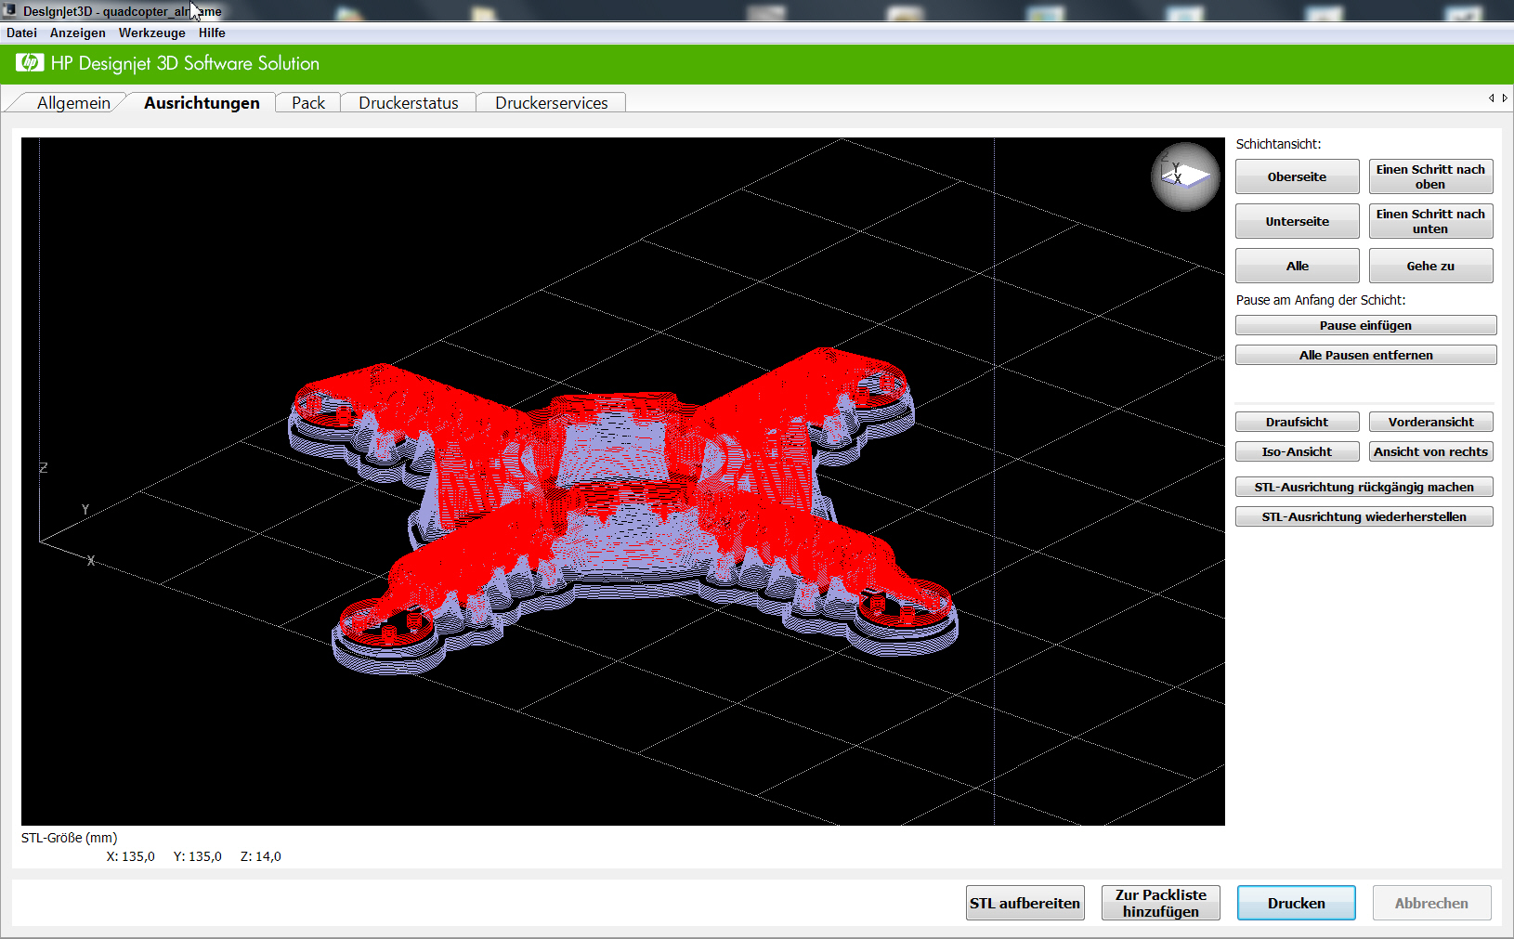Show the Unterseite layer view
Viewport: 1514px width, 939px height.
pos(1298,221)
